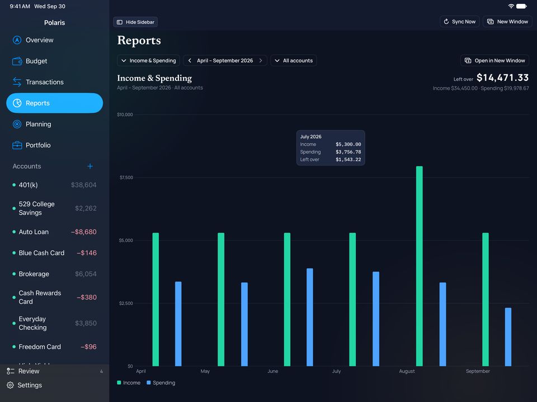This screenshot has width=537, height=402.
Task: Go to Overview in sidebar
Action: tap(54, 40)
